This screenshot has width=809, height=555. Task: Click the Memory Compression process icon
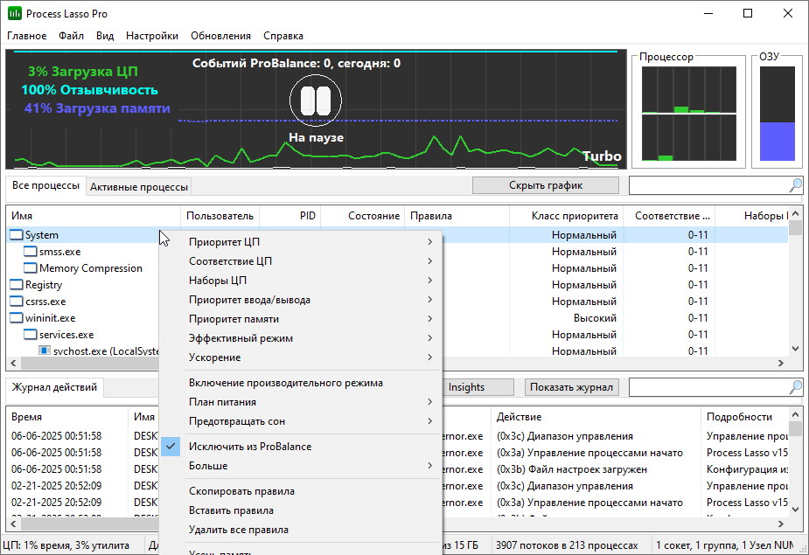tap(31, 268)
